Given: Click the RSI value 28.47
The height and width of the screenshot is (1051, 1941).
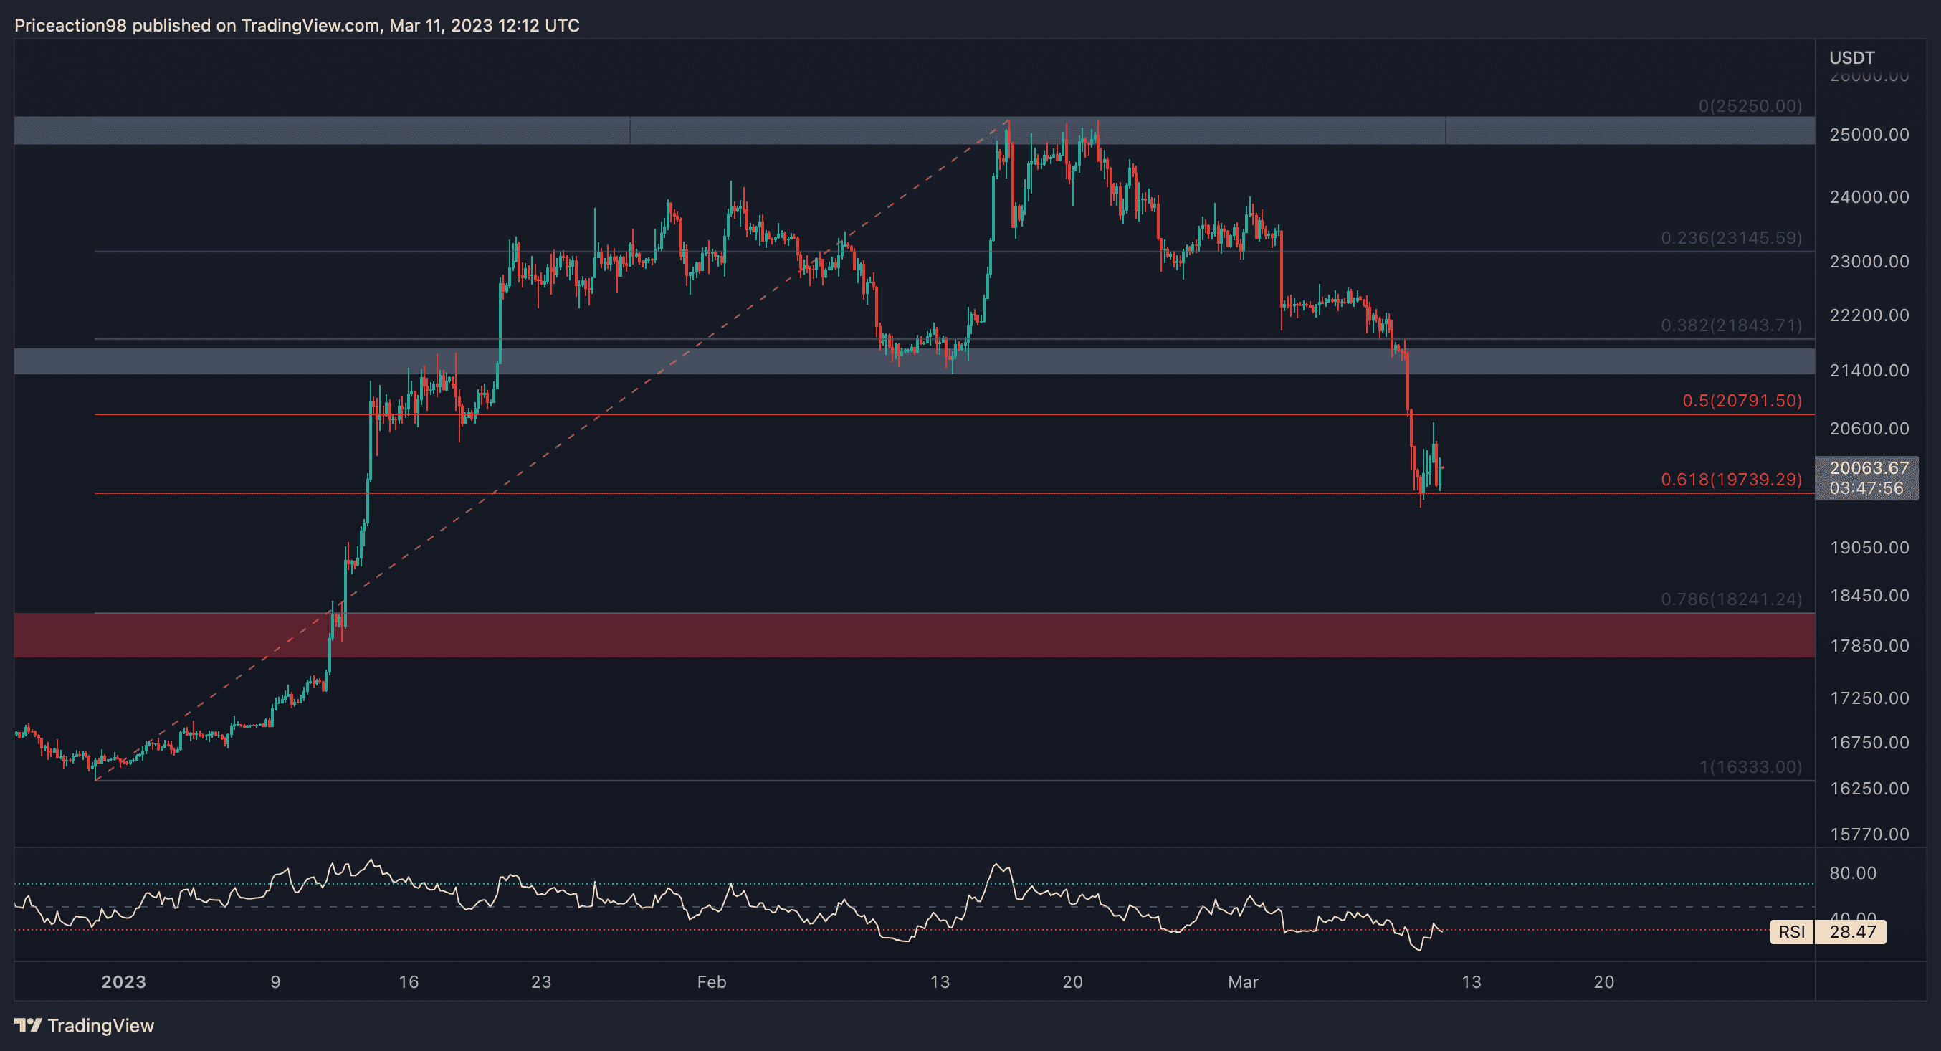Looking at the screenshot, I should point(1852,932).
